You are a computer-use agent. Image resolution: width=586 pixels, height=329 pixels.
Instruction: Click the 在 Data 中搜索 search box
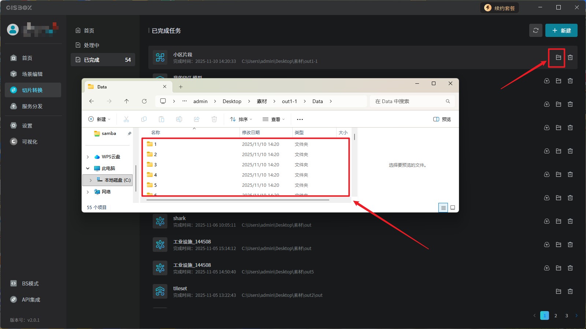408,101
